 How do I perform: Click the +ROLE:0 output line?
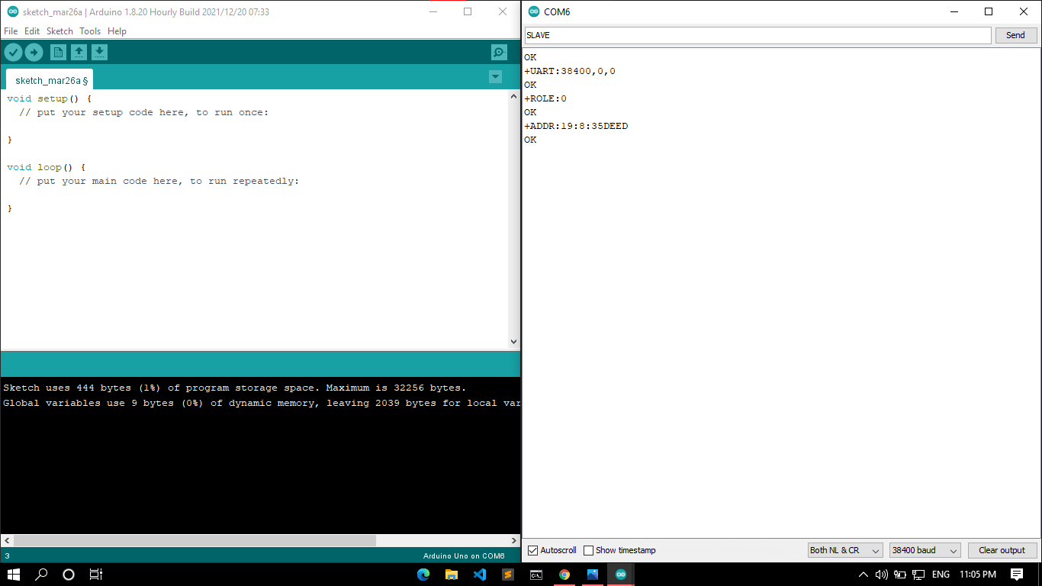click(x=545, y=98)
